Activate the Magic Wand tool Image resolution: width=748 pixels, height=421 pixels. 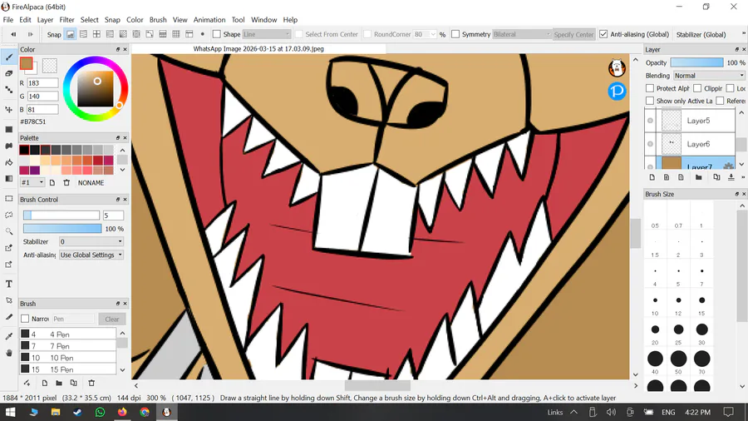[x=8, y=231]
